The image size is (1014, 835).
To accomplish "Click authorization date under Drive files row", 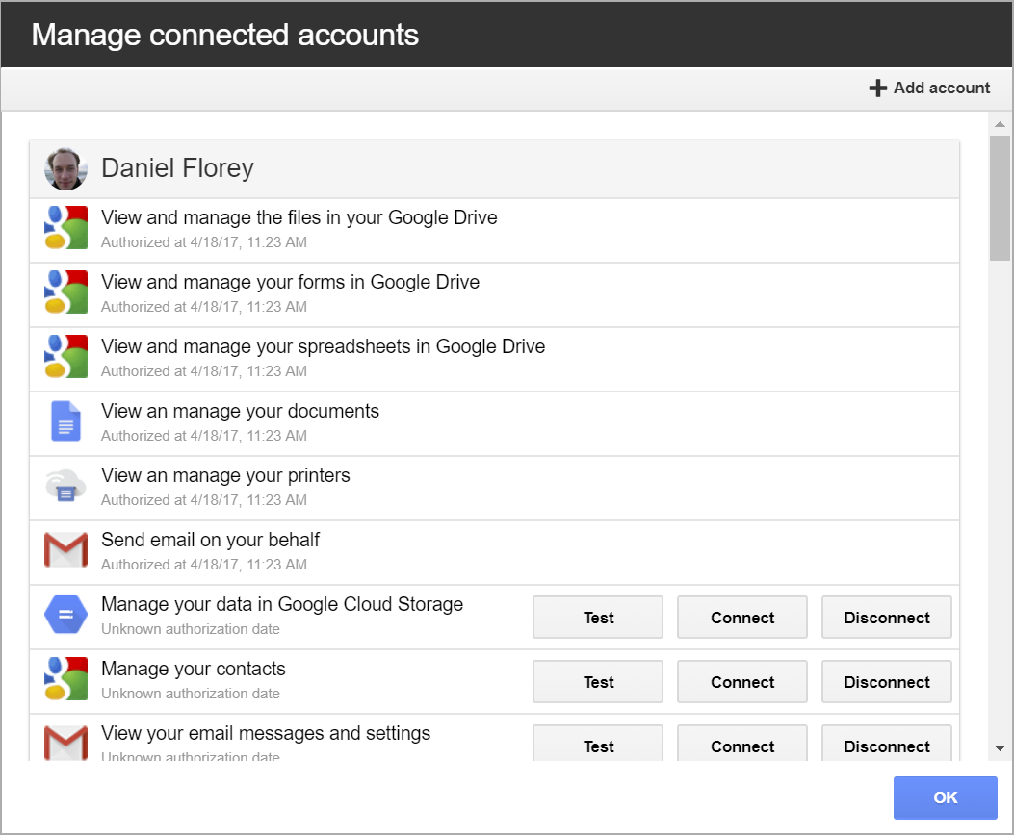I will click(x=204, y=242).
